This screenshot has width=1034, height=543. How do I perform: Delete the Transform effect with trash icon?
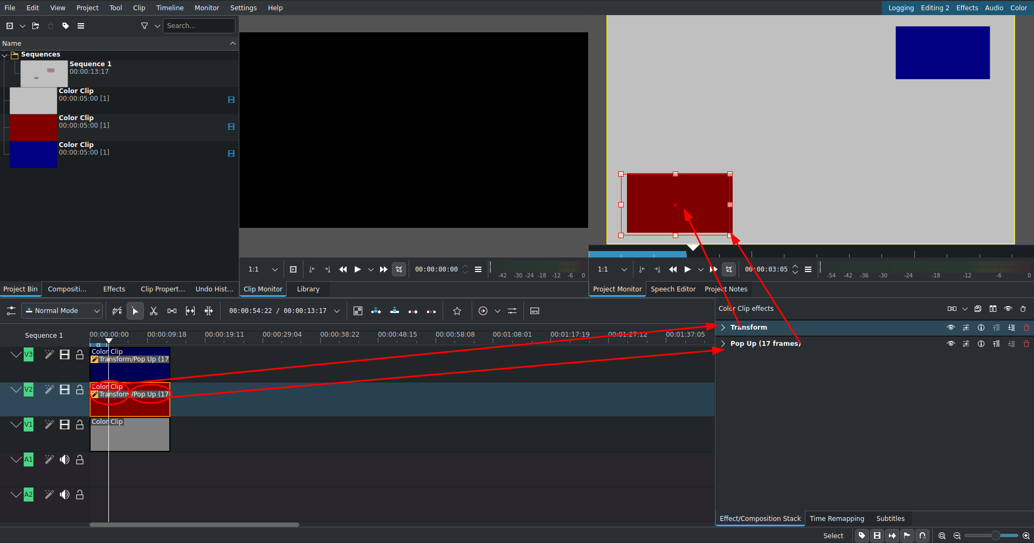click(1026, 328)
